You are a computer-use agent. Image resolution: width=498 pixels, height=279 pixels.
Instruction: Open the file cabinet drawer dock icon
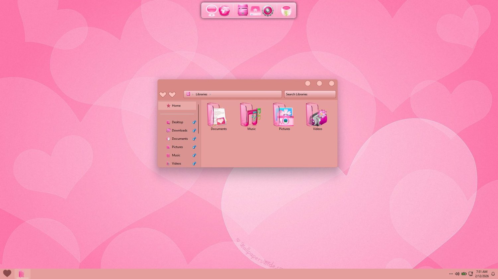tap(243, 10)
